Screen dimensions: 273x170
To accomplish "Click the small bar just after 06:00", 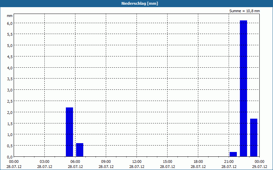I will 80,150.
